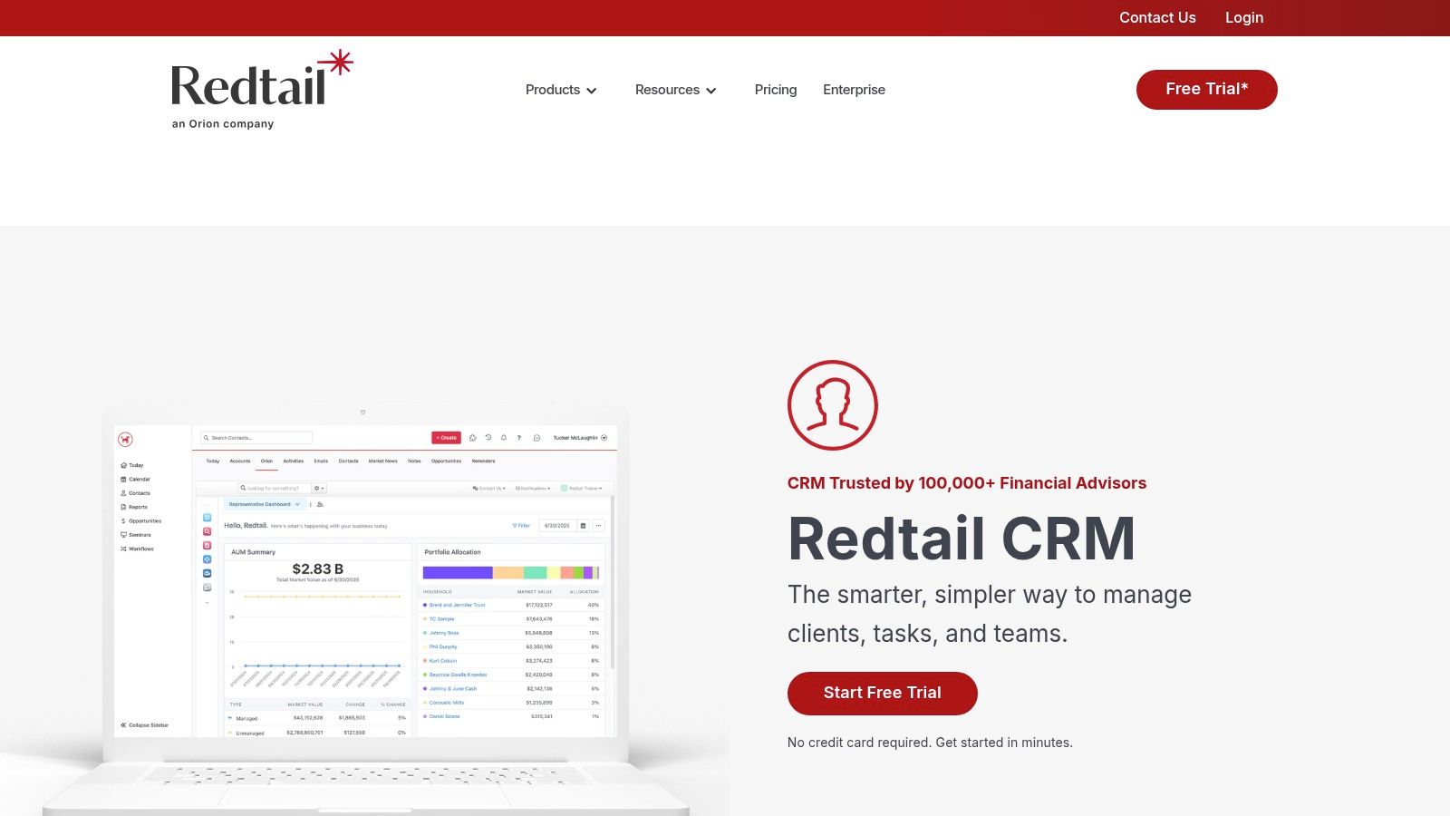Viewport: 1450px width, 816px height.
Task: Select the Workflows icon in the sidebar
Action: pyautogui.click(x=123, y=549)
